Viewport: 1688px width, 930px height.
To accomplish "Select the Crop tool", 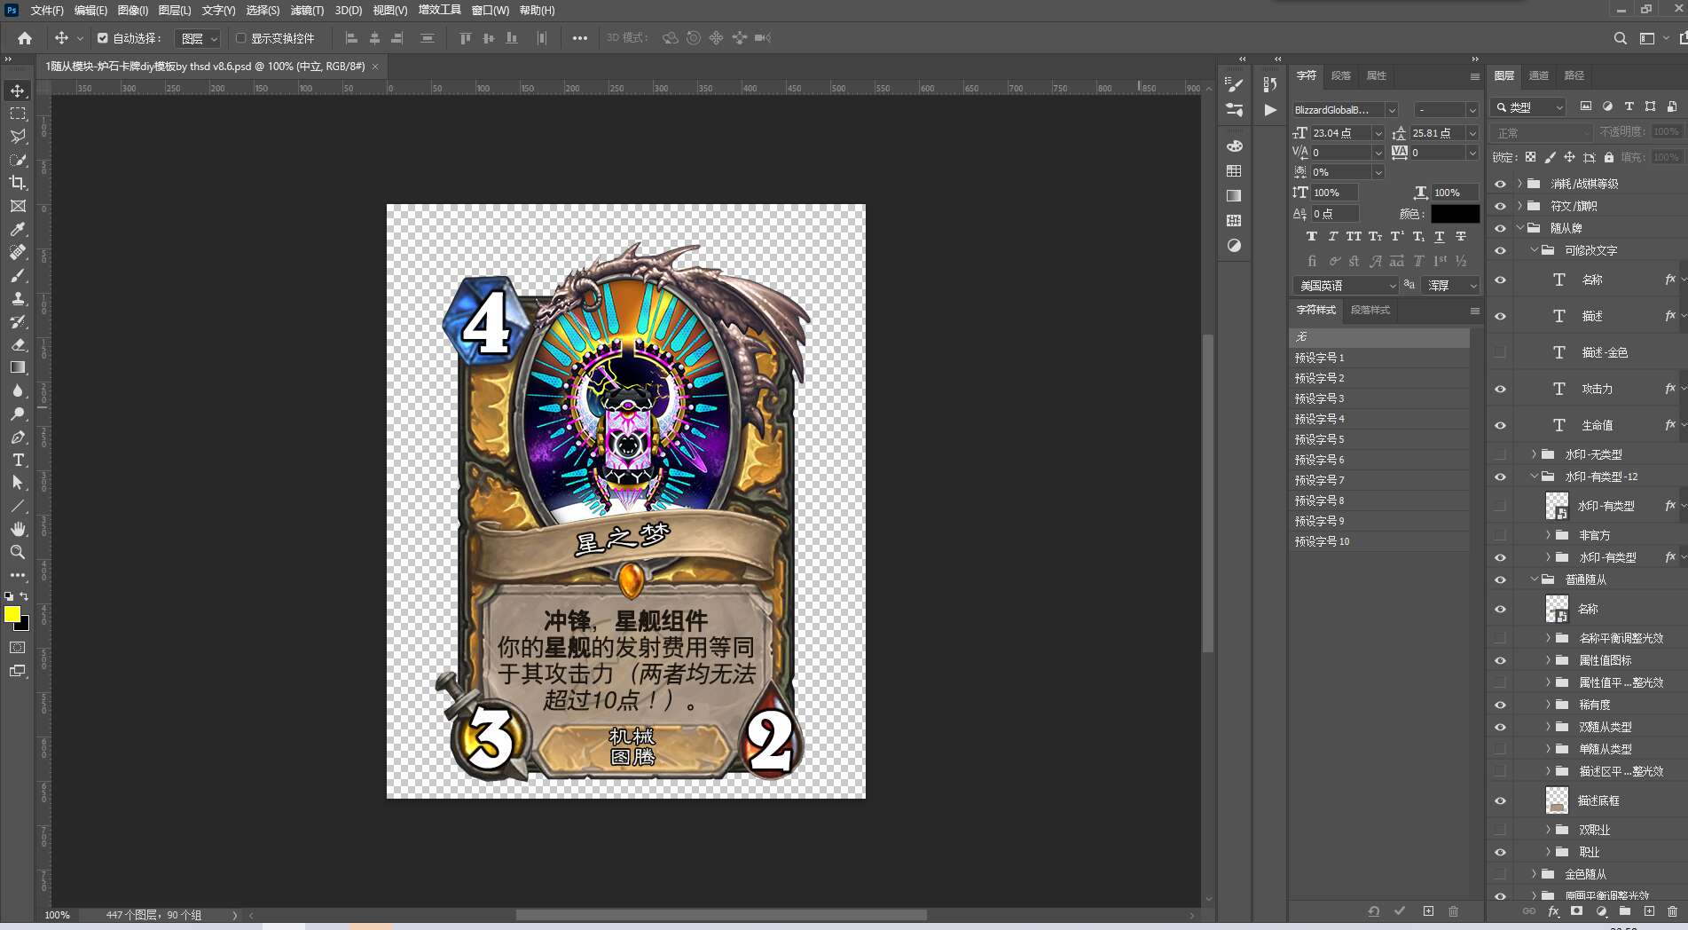I will [18, 183].
